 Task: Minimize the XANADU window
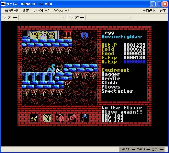(153, 4)
